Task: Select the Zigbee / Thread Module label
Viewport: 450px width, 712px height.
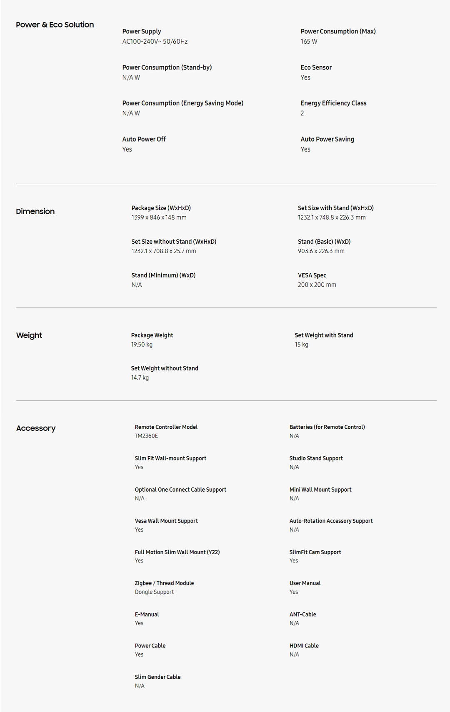Action: (x=164, y=583)
